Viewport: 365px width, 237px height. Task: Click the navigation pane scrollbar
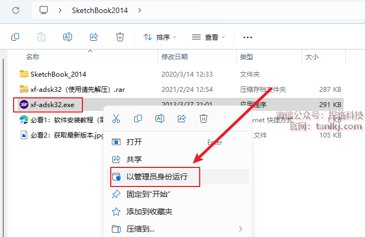tap(3, 147)
